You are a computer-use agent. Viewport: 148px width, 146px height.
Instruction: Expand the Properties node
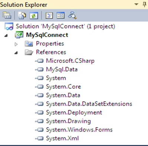point(16,44)
